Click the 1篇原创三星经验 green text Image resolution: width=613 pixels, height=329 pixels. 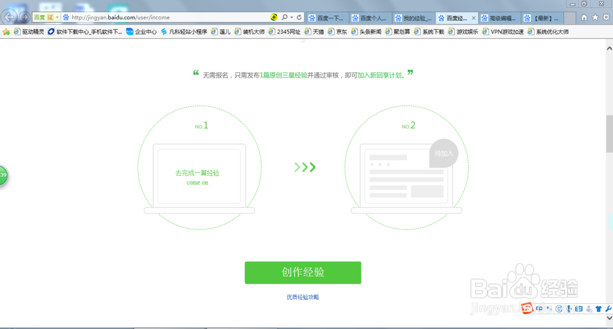283,75
